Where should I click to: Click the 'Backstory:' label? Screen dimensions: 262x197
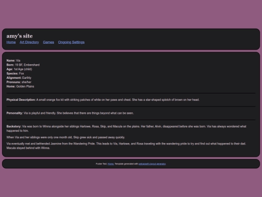pyautogui.click(x=14, y=126)
